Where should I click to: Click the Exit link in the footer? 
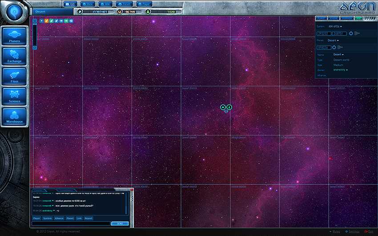click(x=369, y=232)
